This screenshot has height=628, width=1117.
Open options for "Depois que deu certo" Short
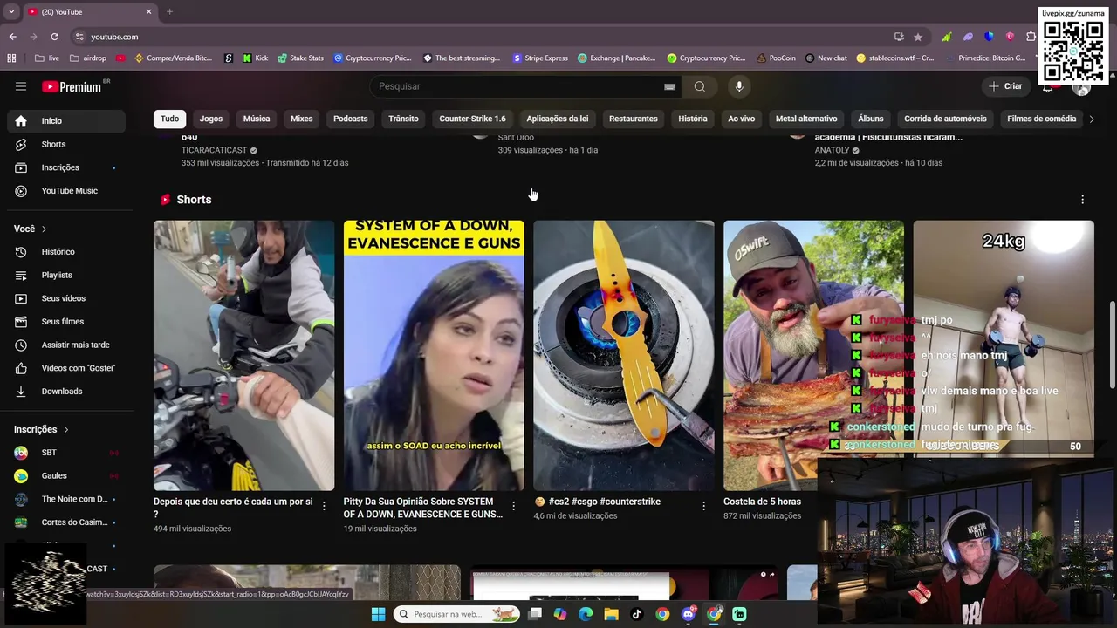[x=324, y=506]
